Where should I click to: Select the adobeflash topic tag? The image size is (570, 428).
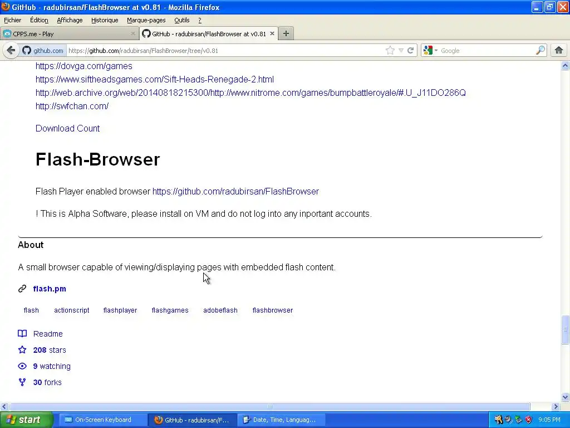(x=220, y=310)
